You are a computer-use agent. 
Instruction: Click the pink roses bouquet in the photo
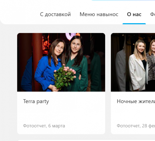coord(64,76)
